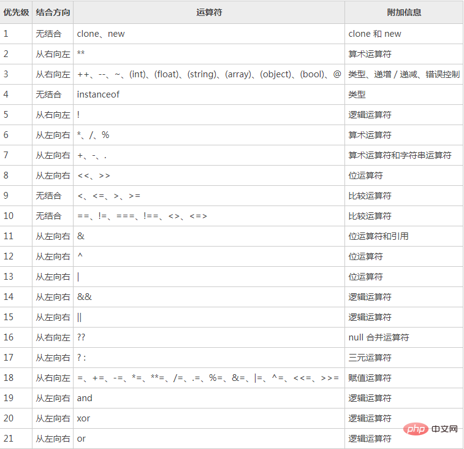Select the '==、!=、===' operator cell
The height and width of the screenshot is (449, 464).
tap(209, 216)
